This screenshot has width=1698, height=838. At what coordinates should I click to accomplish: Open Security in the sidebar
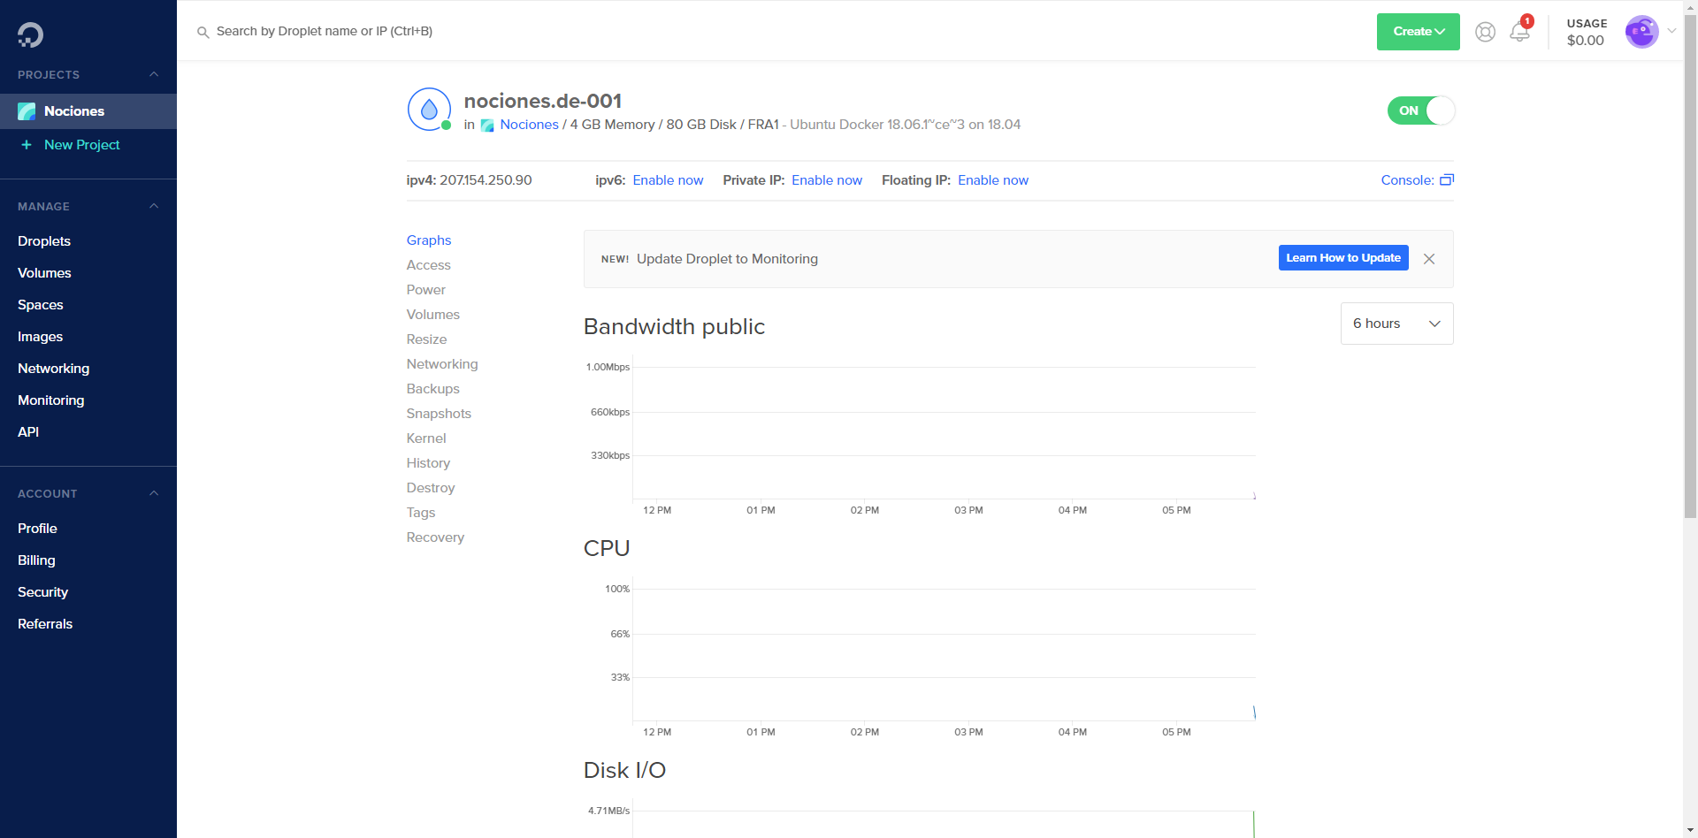tap(42, 592)
